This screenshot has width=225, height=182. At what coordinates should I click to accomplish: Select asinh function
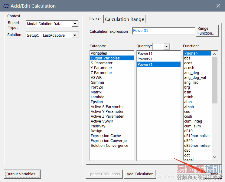197,97
